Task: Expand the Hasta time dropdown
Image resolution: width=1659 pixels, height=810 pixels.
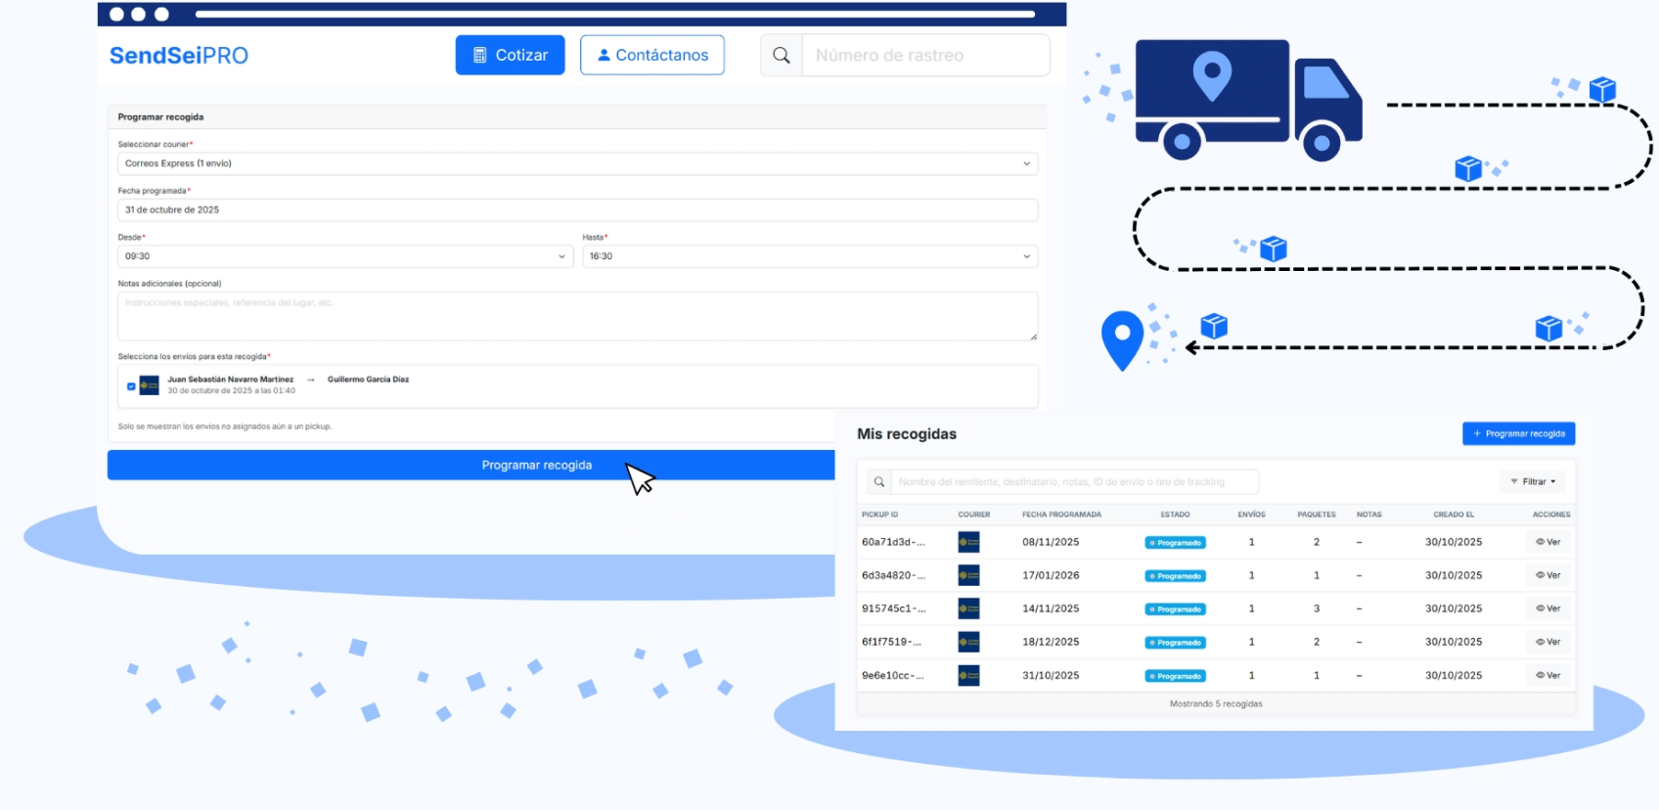Action: tap(809, 256)
